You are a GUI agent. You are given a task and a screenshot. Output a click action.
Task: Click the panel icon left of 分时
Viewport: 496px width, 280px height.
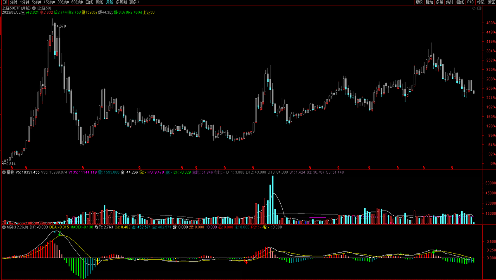[4, 2]
